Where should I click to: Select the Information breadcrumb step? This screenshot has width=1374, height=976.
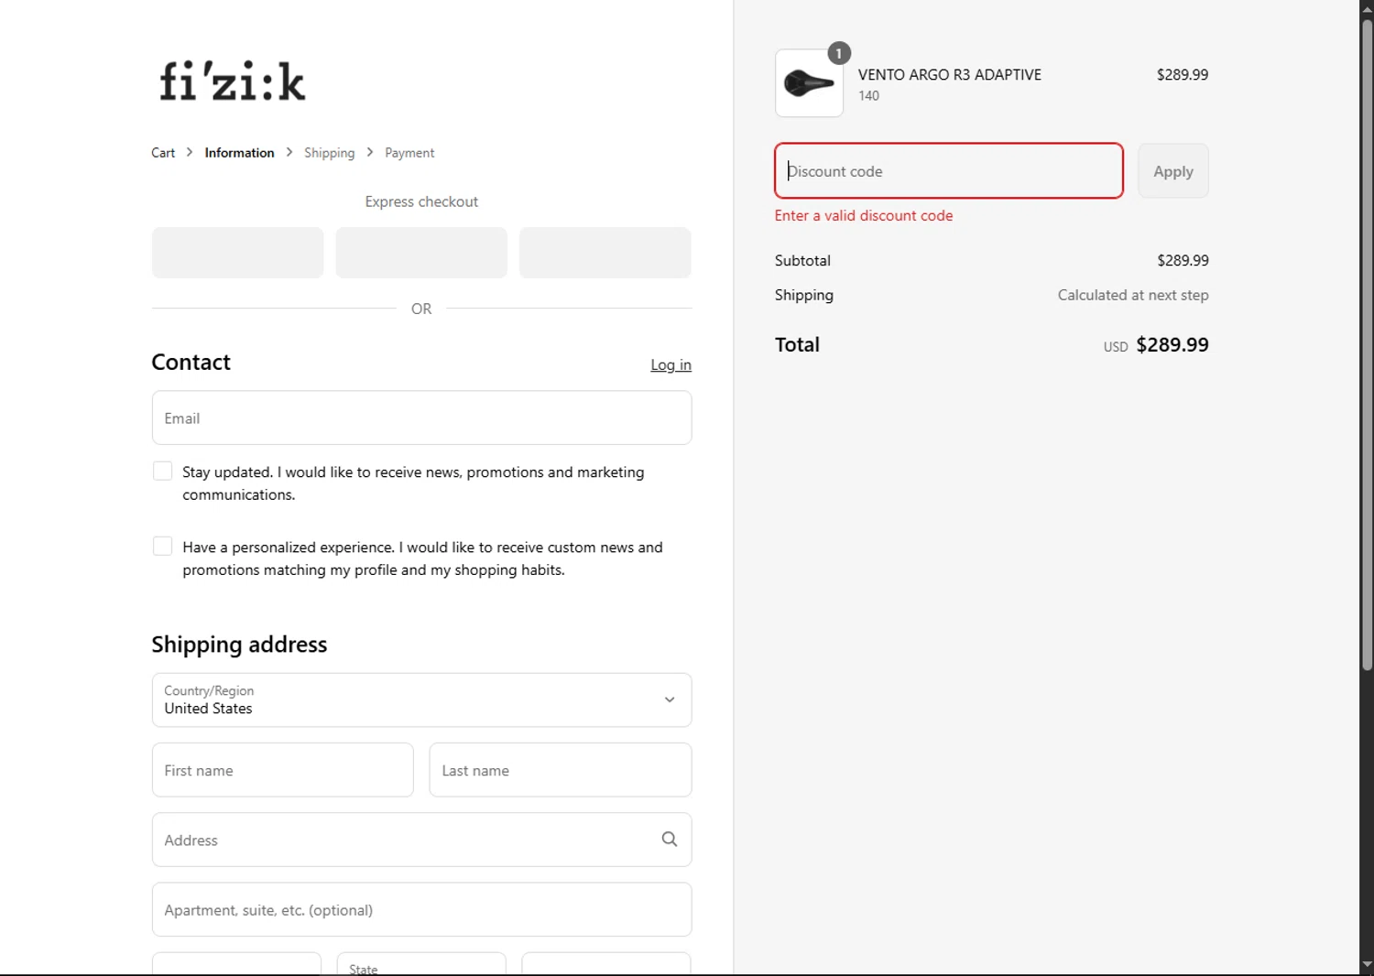[239, 153]
